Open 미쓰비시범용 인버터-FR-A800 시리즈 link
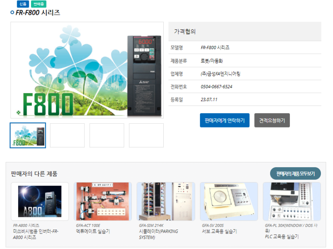 [35, 234]
